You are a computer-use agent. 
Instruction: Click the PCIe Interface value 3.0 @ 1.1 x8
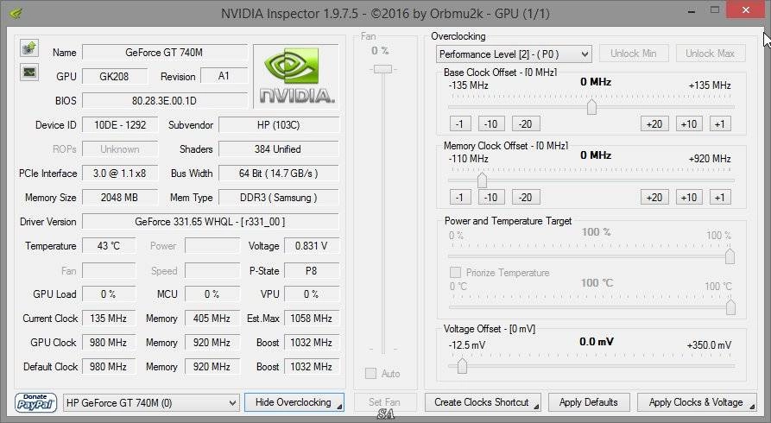click(120, 174)
